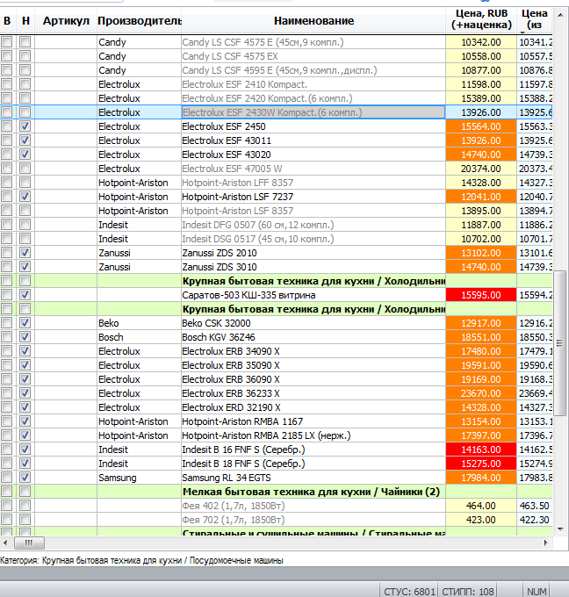The height and width of the screenshot is (597, 569).
Task: Toggle Н checkbox for Hotpoint-Ariston LSF 7237
Action: click(25, 197)
